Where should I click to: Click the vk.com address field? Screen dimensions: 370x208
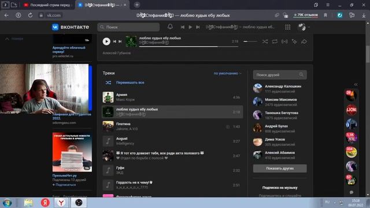(x=54, y=16)
